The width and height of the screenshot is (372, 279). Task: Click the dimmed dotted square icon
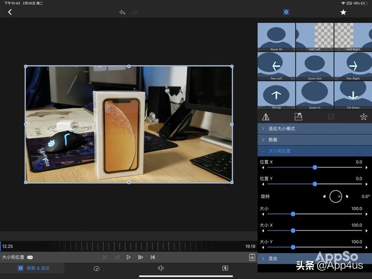click(x=331, y=116)
